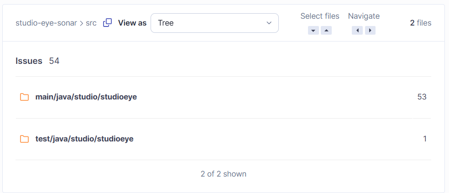The height and width of the screenshot is (193, 449).
Task: Click the Issues column header
Action: pyautogui.click(x=29, y=61)
